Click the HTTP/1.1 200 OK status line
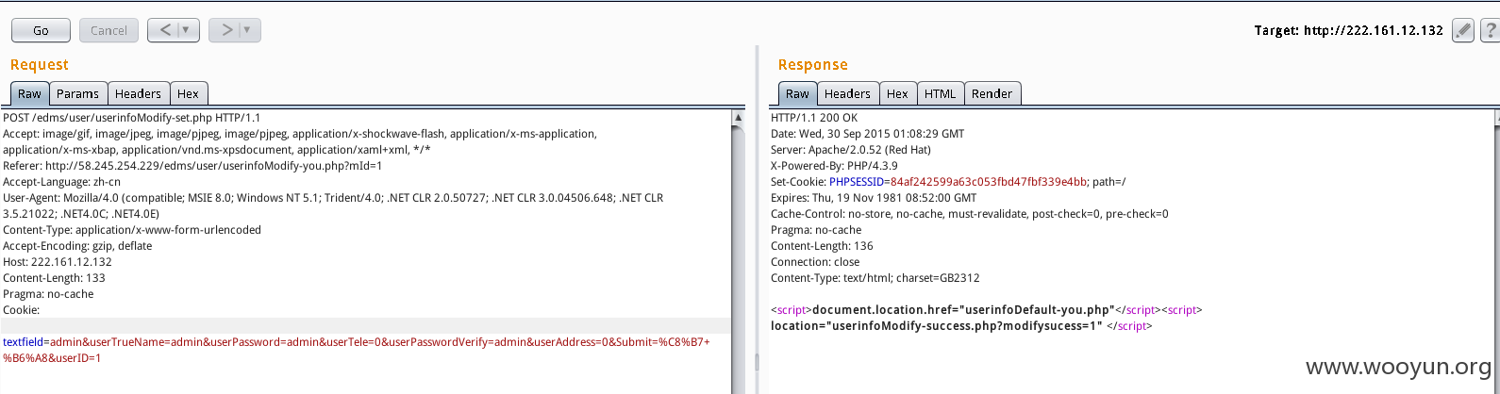 pos(814,118)
